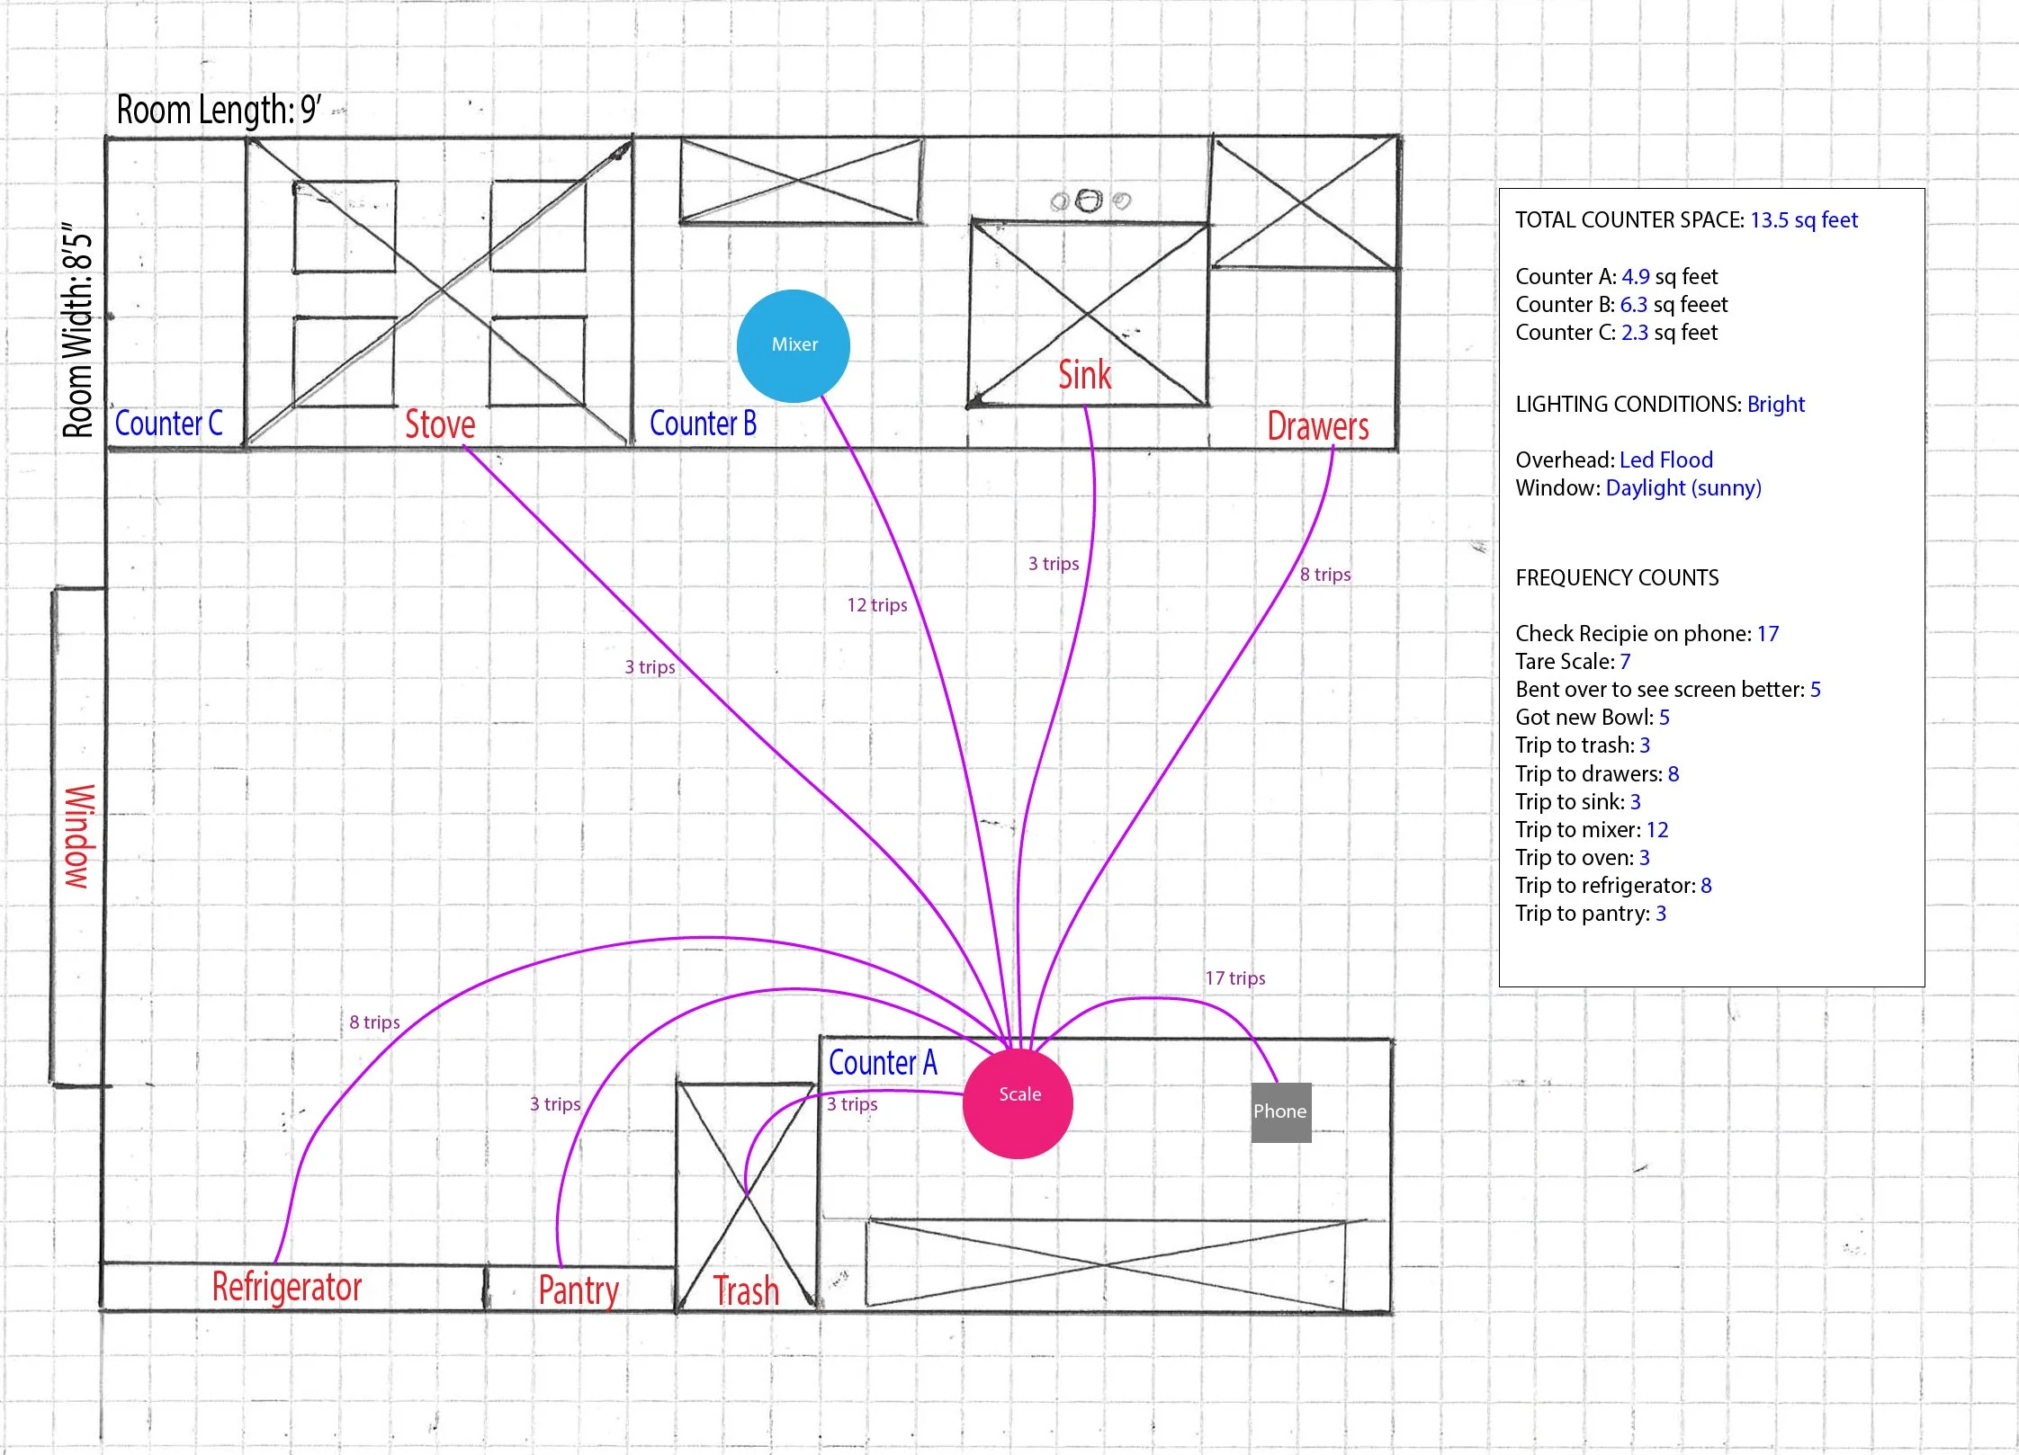Click the Counter B label
Image resolution: width=2019 pixels, height=1455 pixels.
point(703,424)
